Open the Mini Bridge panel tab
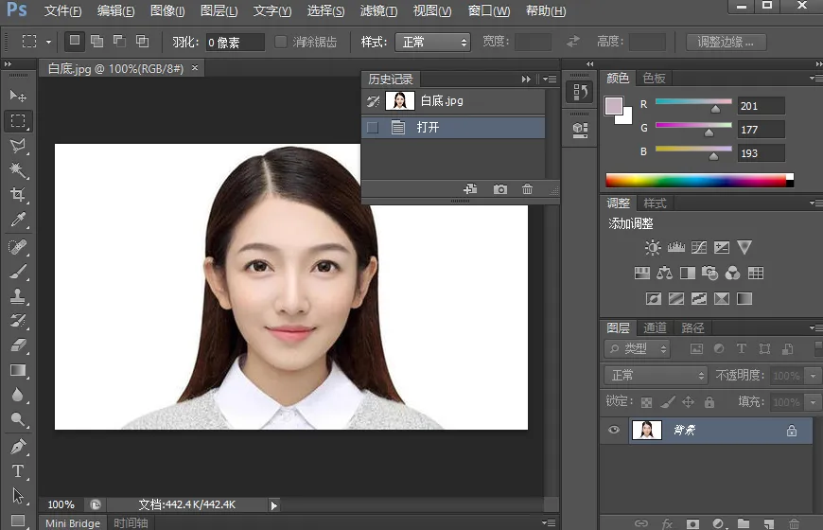Image resolution: width=823 pixels, height=530 pixels. tap(73, 522)
